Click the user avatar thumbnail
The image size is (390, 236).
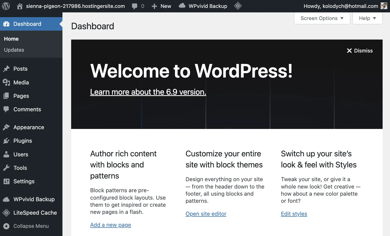click(384, 6)
